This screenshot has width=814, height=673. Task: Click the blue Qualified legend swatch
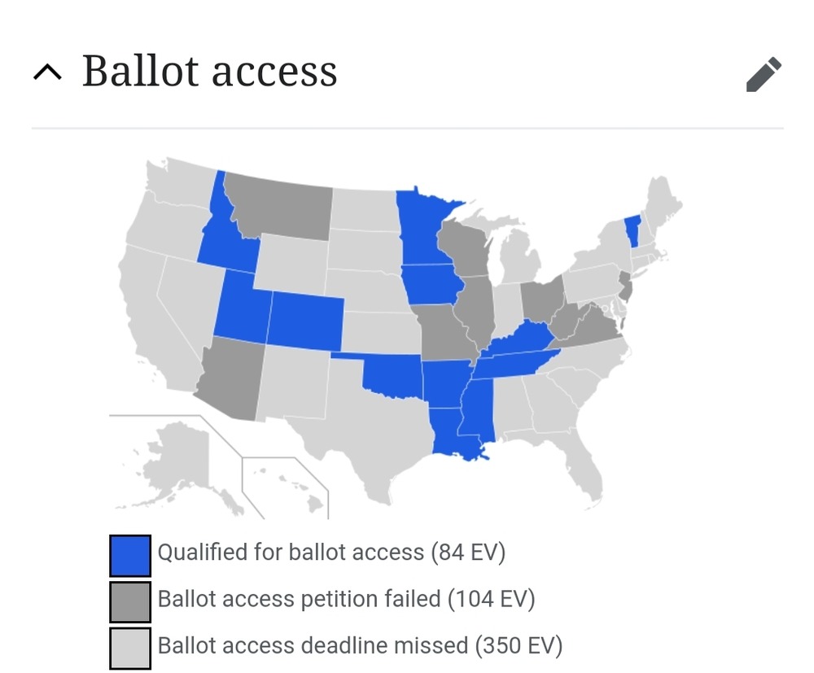pyautogui.click(x=130, y=556)
